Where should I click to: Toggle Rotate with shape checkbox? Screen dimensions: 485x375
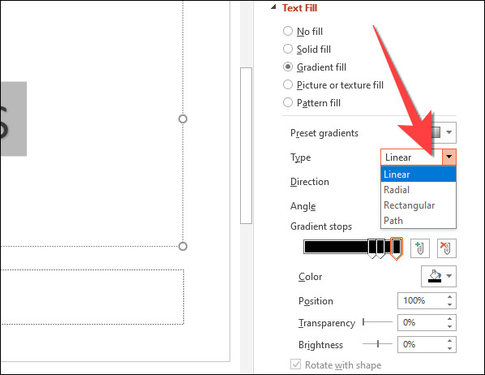point(295,364)
